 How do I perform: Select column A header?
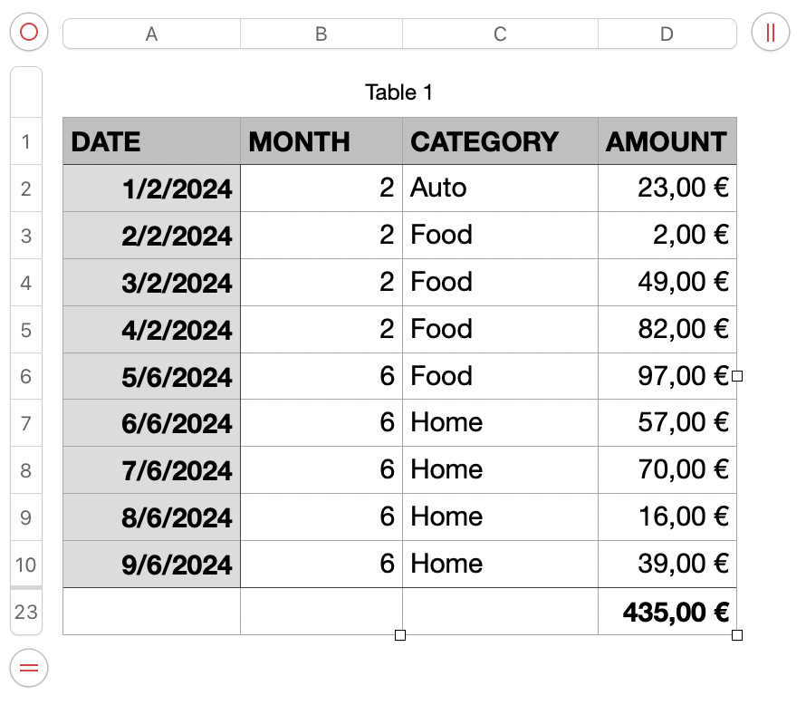[151, 34]
